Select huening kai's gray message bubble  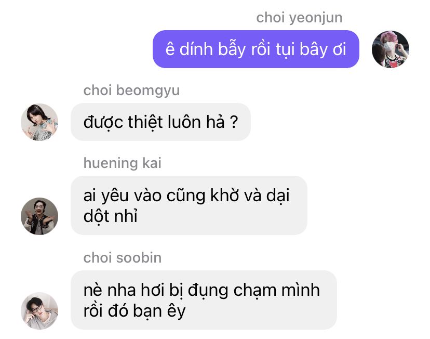coord(189,205)
